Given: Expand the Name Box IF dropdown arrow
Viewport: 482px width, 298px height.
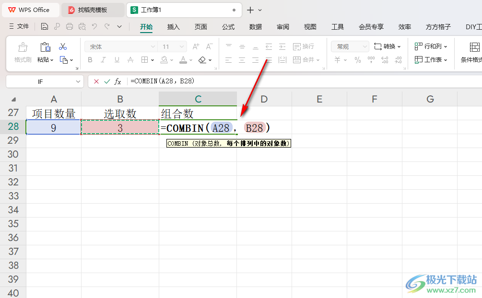Looking at the screenshot, I should [x=78, y=82].
